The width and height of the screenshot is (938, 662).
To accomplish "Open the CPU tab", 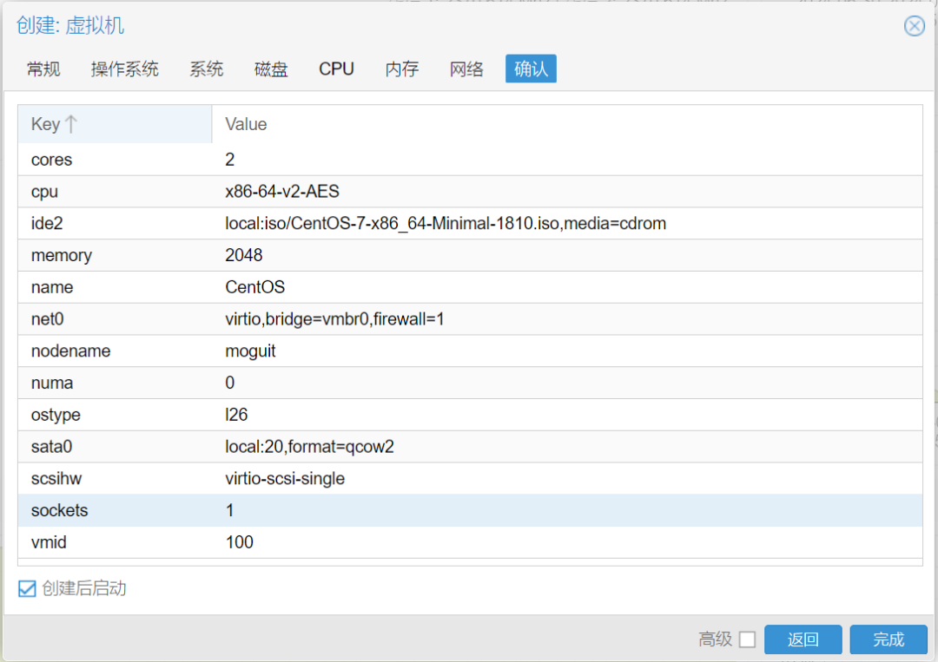I will point(336,69).
